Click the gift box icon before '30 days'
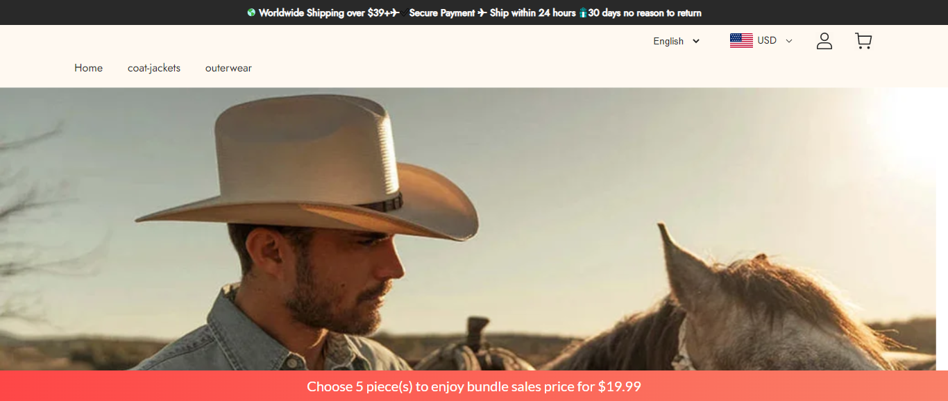948x401 pixels. [583, 12]
